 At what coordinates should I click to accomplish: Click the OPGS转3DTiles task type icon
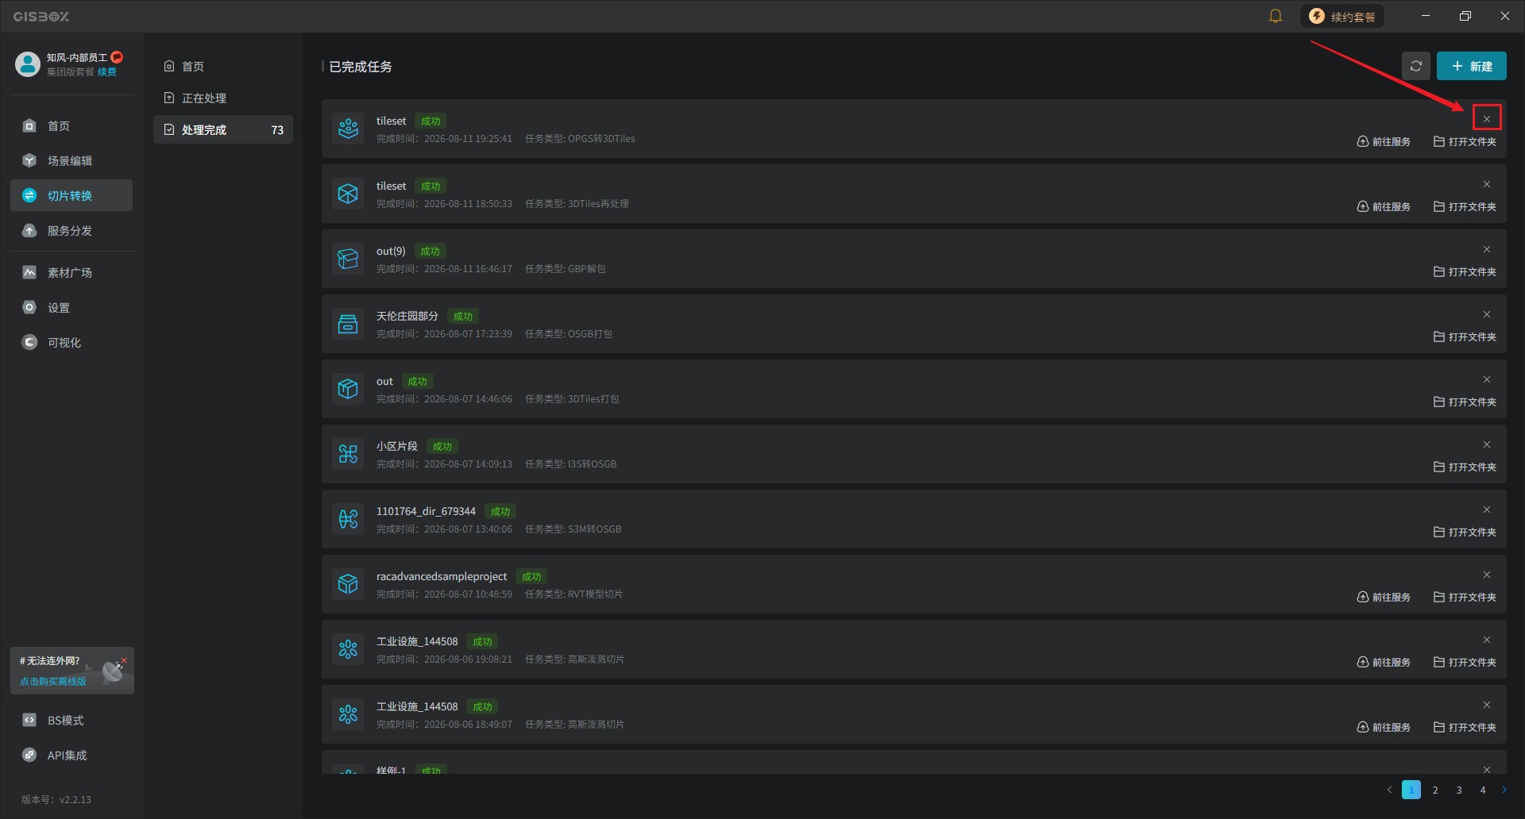tap(348, 128)
